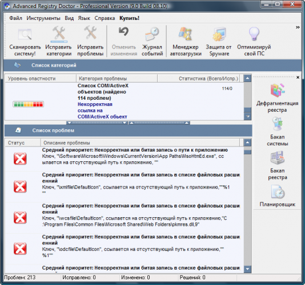Sort by the Категория проблемы column header
Viewport: 305px width, 285px height.
(x=117, y=79)
